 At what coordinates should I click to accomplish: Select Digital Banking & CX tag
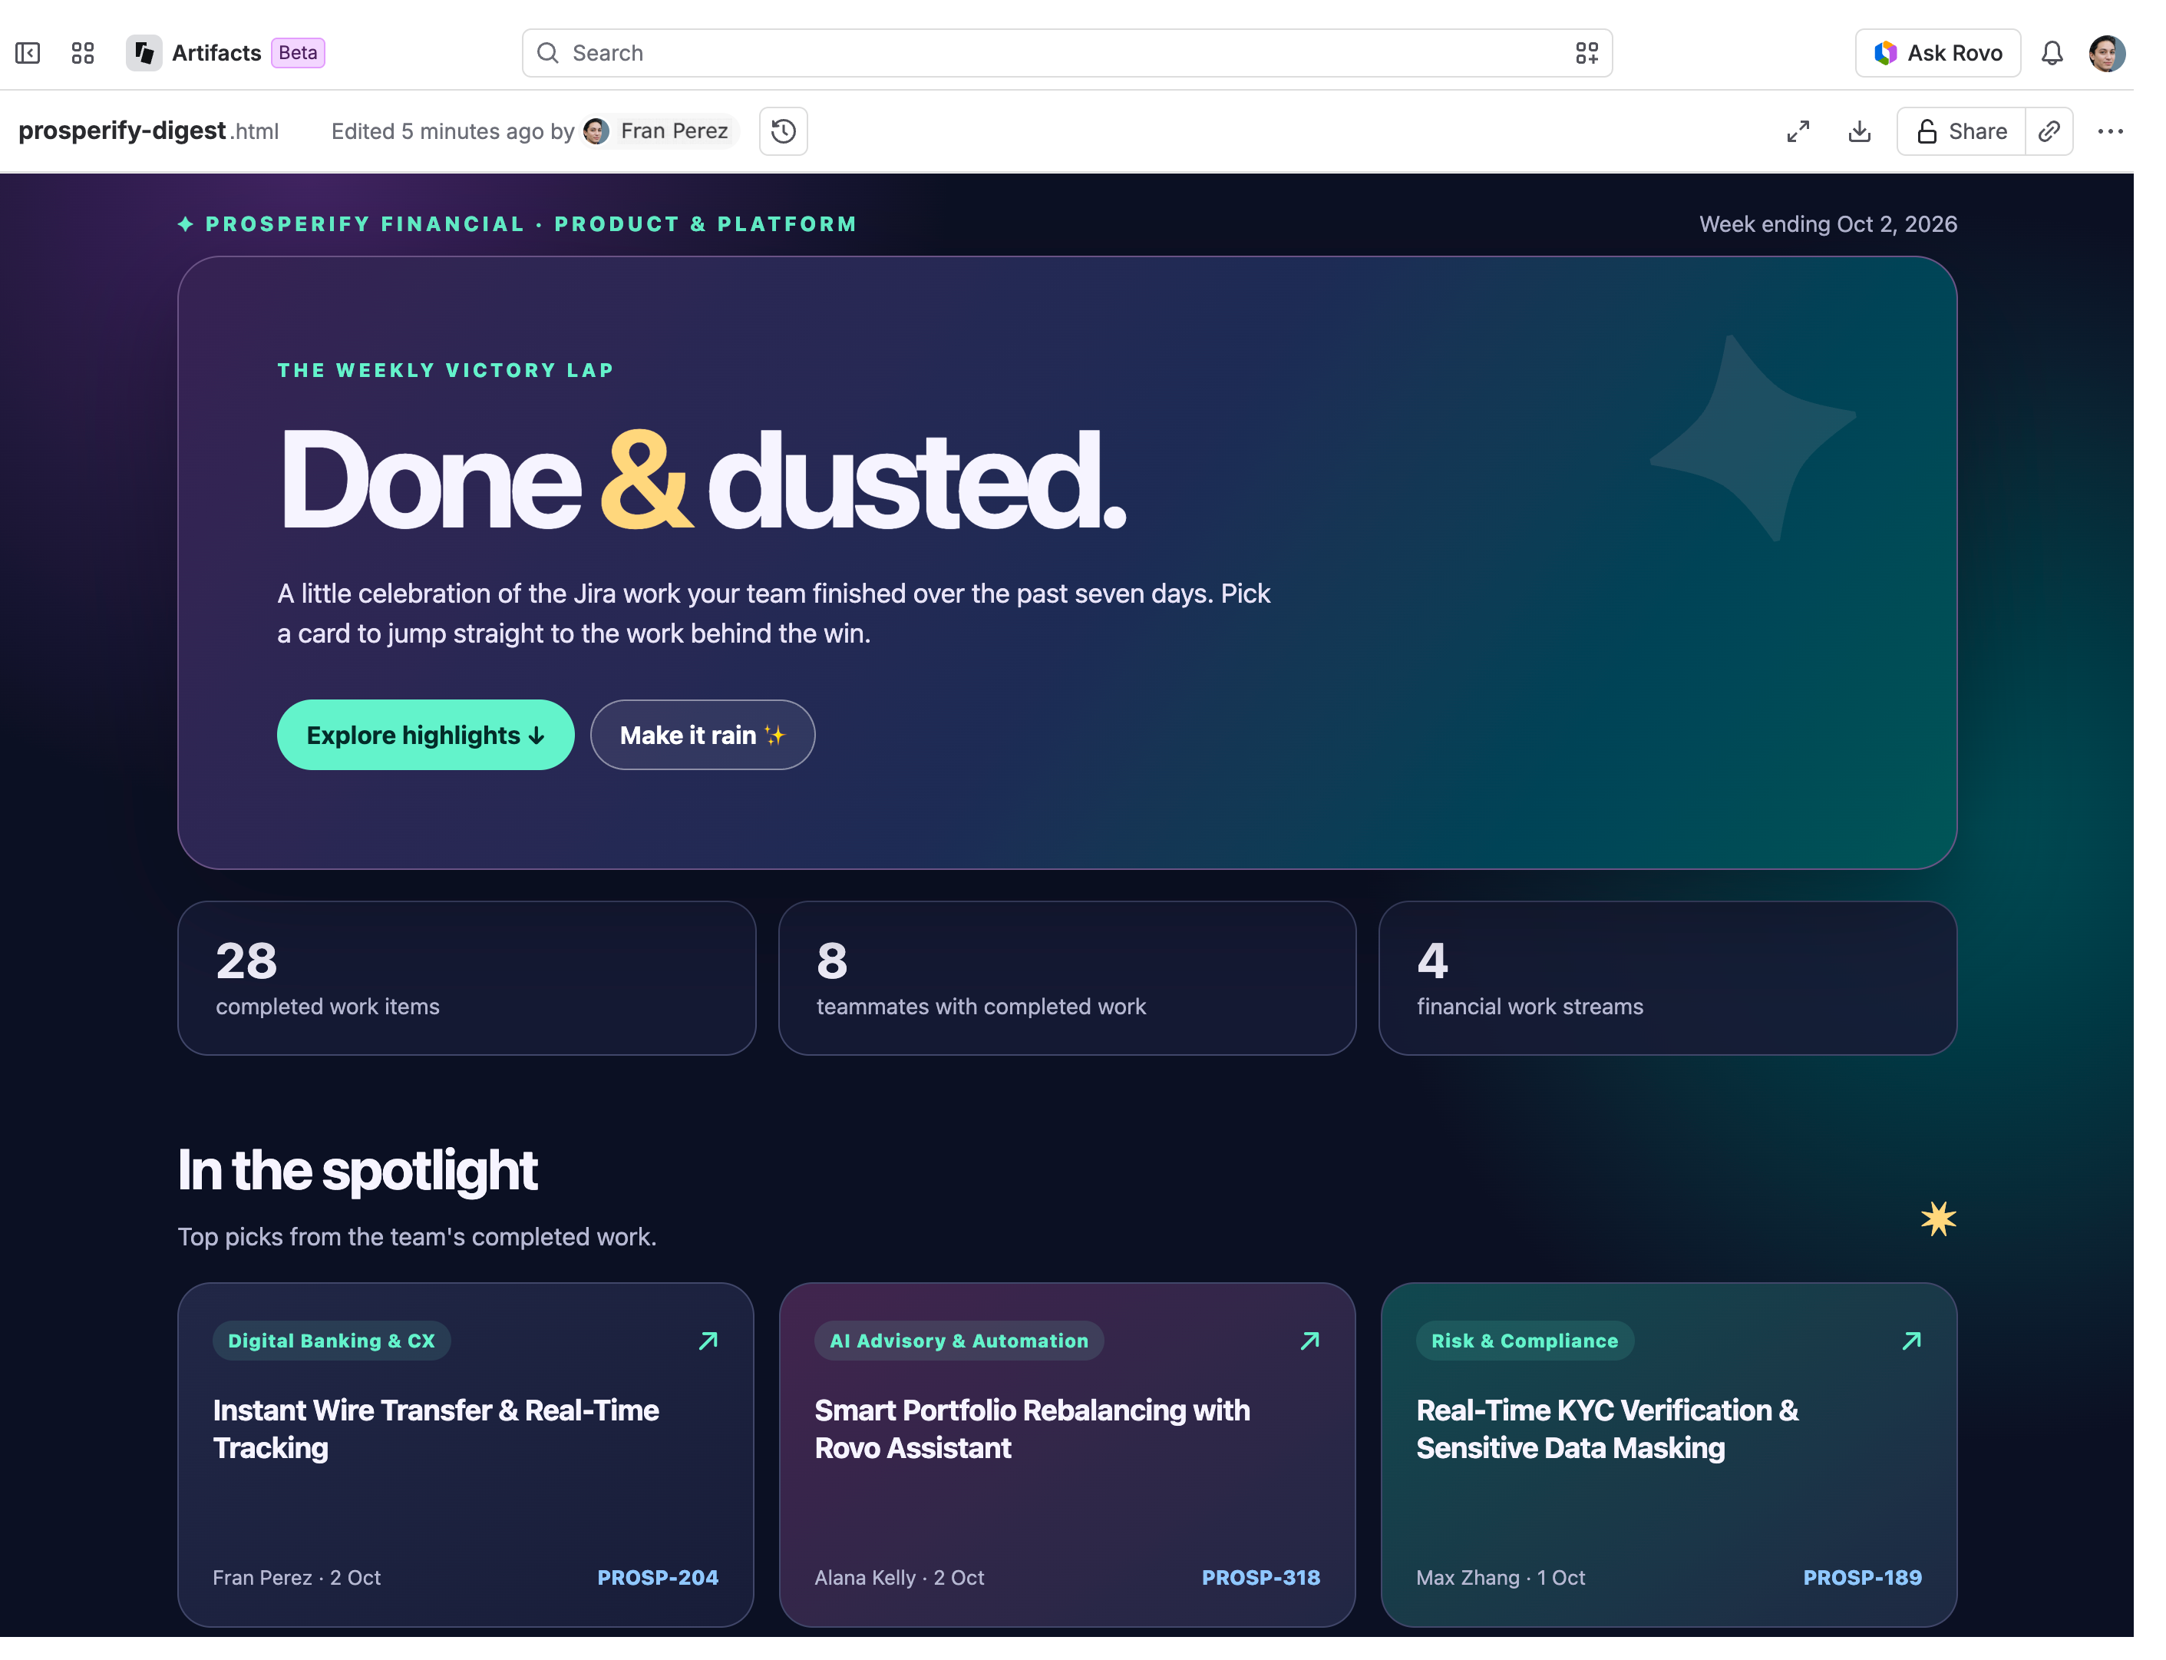pos(332,1340)
